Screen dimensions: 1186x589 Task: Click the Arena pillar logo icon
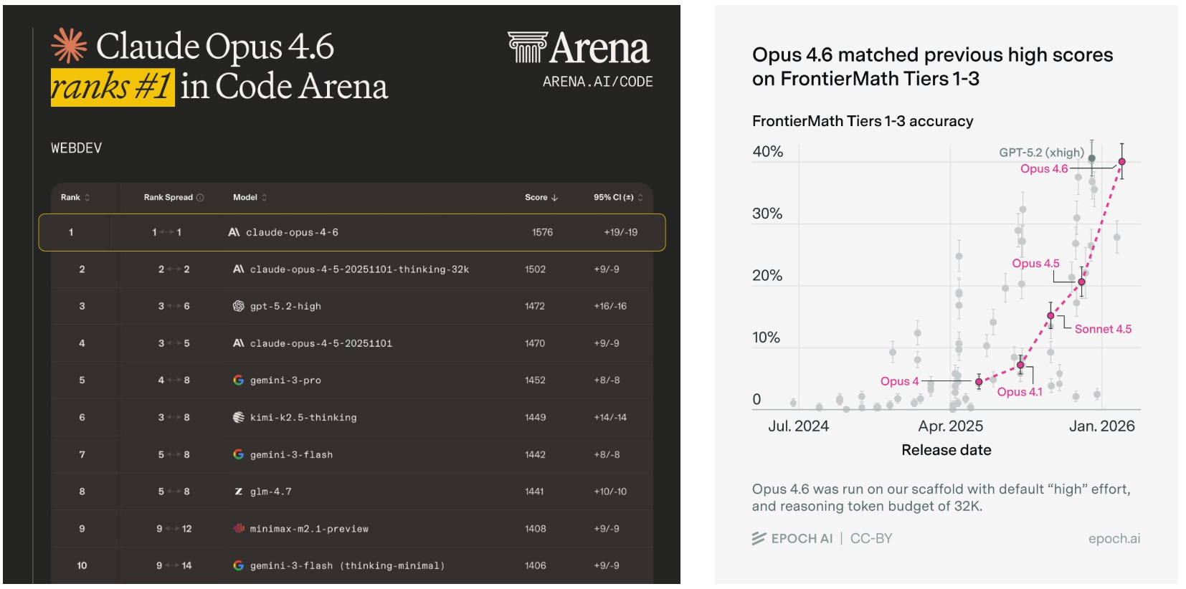[x=527, y=47]
